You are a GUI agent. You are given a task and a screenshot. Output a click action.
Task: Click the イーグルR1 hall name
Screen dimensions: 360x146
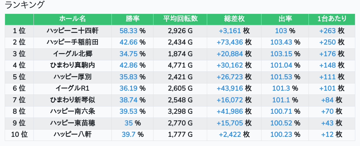(72, 88)
